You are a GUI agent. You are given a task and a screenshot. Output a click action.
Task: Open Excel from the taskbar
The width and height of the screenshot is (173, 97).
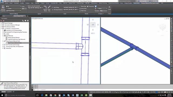82,95
